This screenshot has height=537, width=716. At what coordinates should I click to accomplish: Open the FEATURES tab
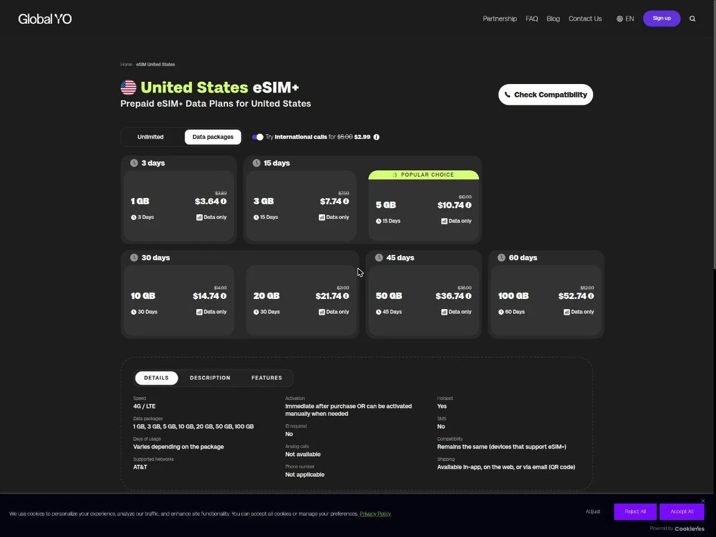[x=267, y=378]
